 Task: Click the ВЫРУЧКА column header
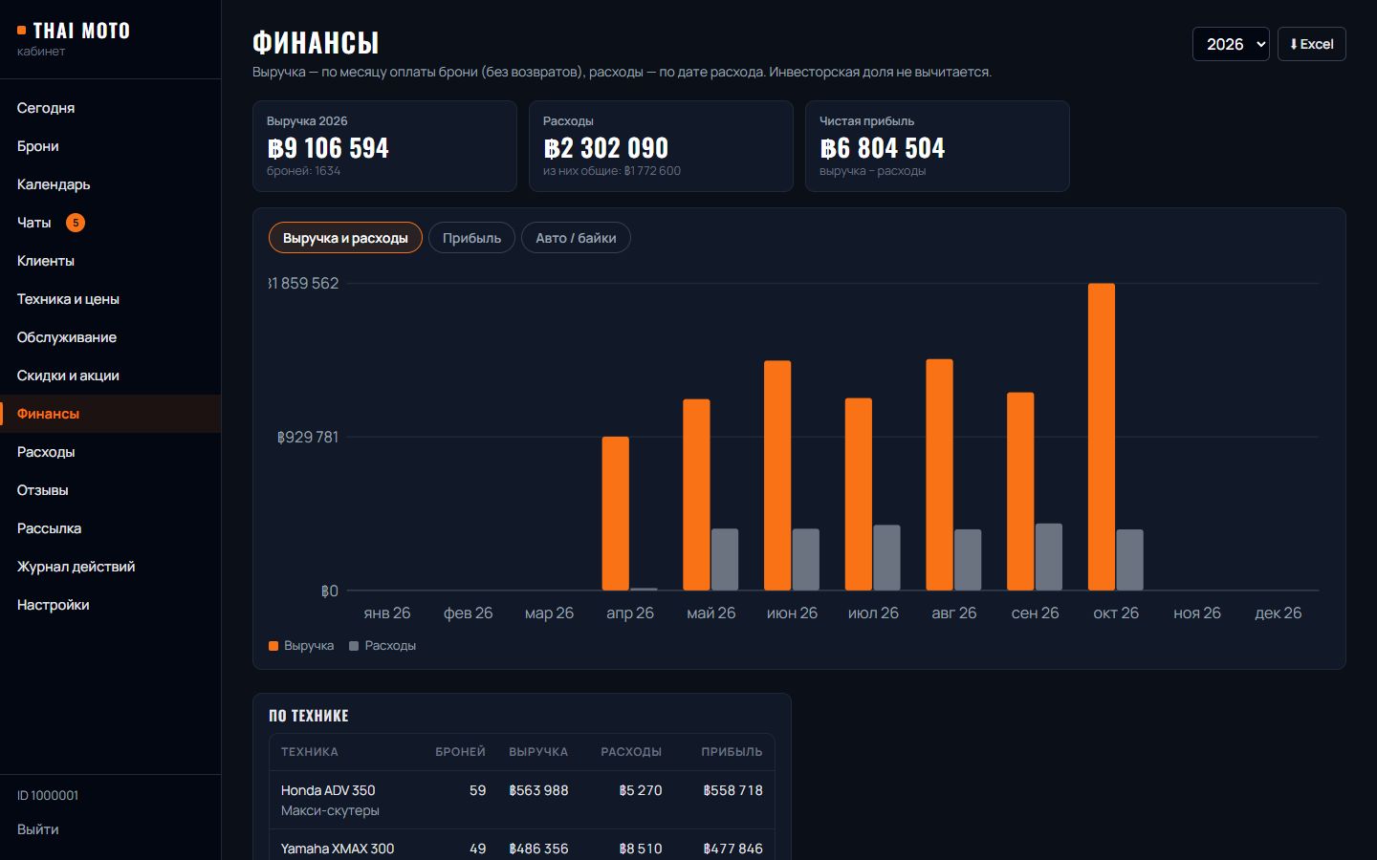(538, 752)
